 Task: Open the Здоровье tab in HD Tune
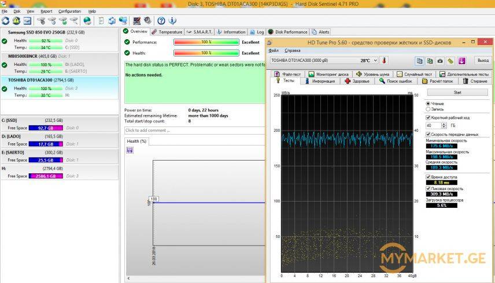pyautogui.click(x=357, y=81)
